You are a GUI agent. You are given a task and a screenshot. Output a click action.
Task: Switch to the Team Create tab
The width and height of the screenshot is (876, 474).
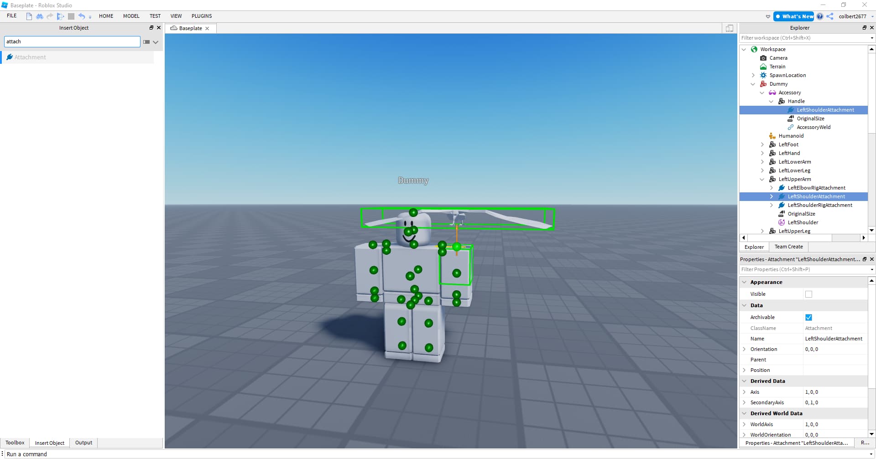(x=788, y=247)
